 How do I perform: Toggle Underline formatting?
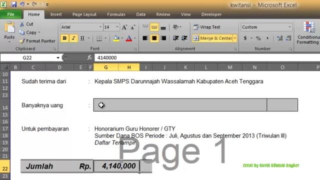[x=82, y=38]
